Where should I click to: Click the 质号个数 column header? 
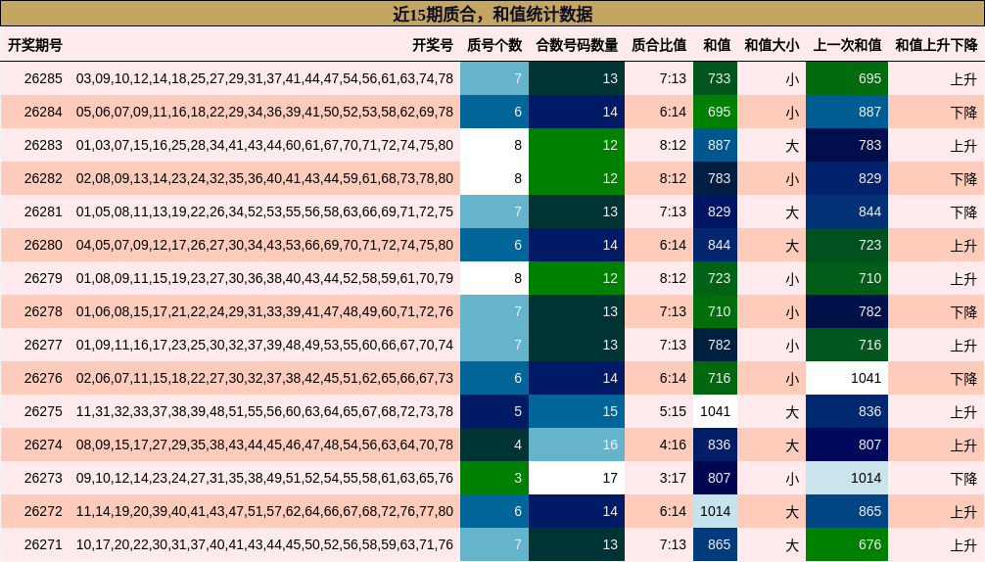click(494, 45)
